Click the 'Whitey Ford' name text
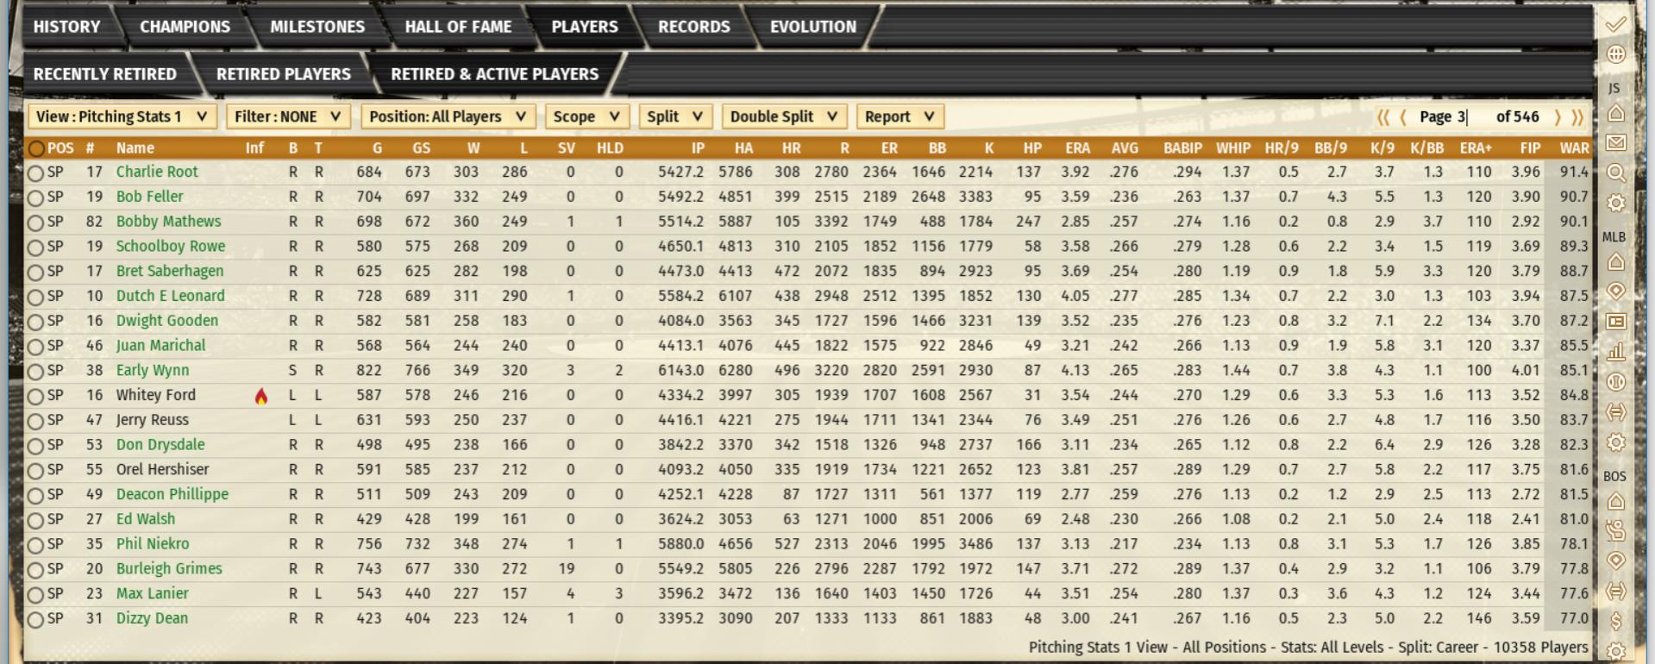The image size is (1655, 664). coord(156,395)
